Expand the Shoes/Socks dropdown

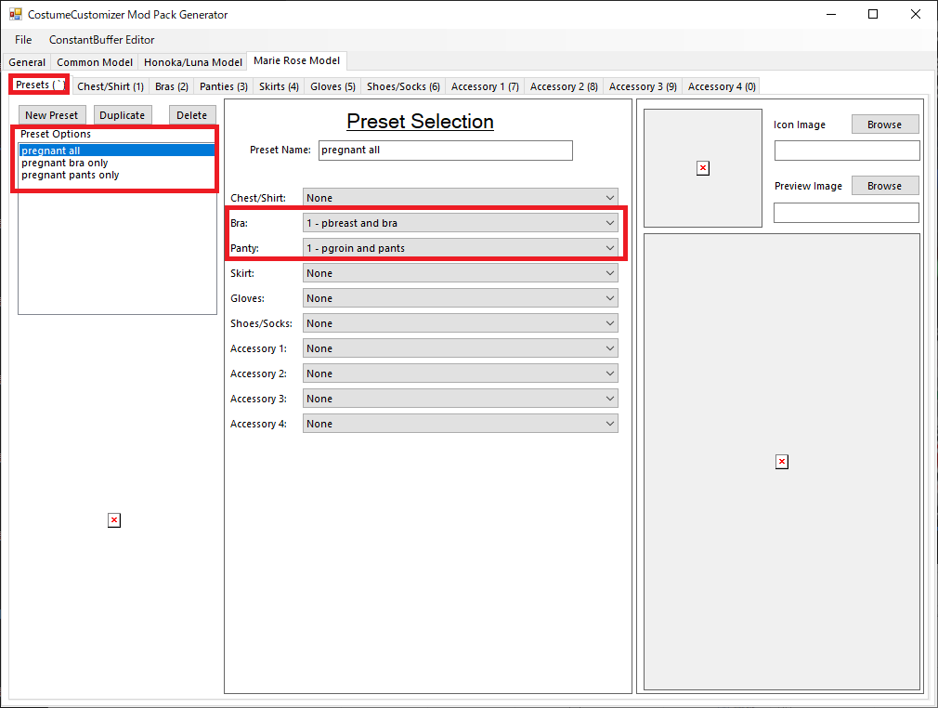pyautogui.click(x=460, y=323)
